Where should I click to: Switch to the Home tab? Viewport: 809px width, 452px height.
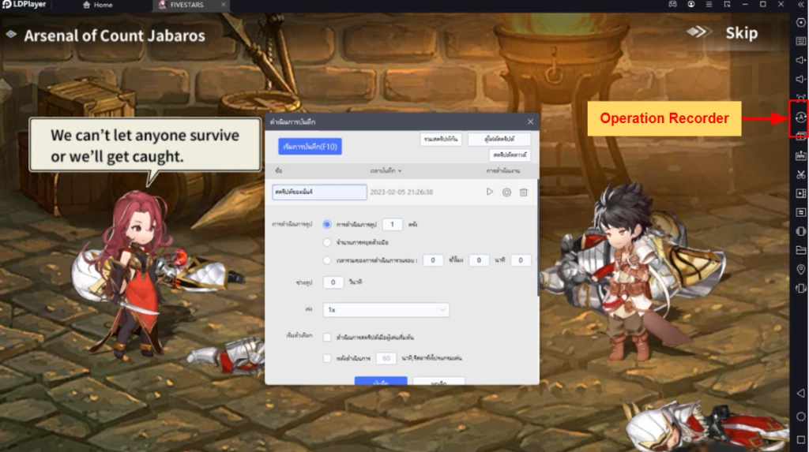[x=98, y=5]
